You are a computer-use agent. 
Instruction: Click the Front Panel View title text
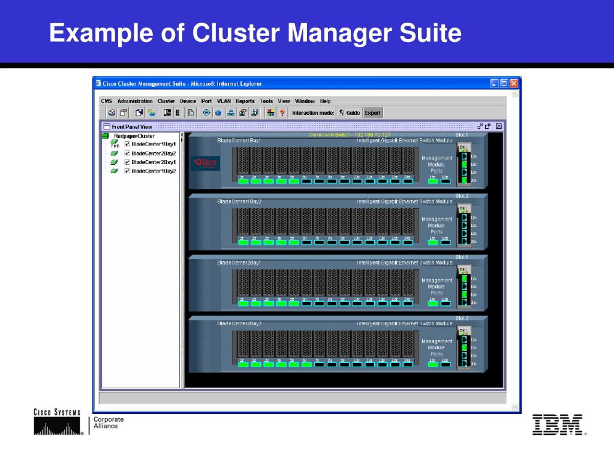pyautogui.click(x=131, y=126)
